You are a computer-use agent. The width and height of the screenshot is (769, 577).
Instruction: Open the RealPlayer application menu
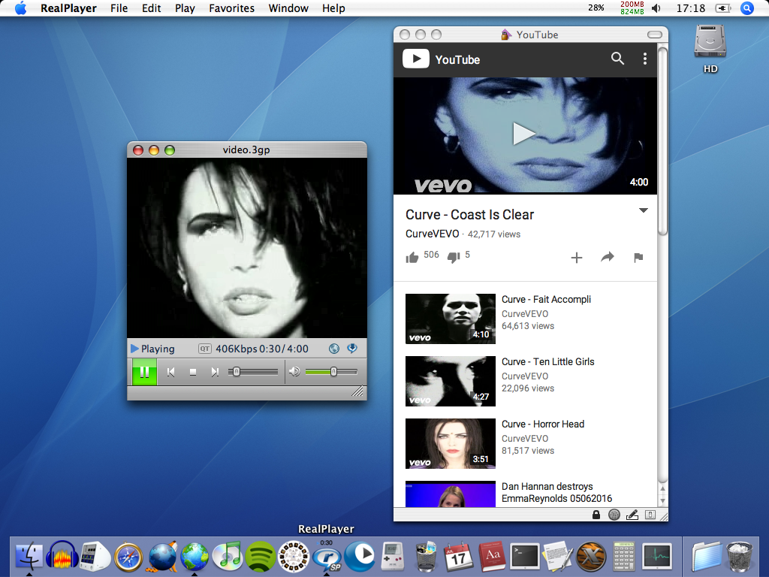coord(68,8)
